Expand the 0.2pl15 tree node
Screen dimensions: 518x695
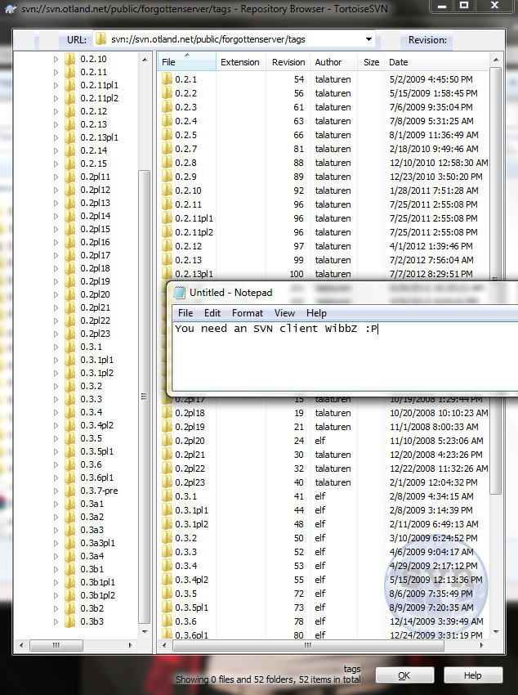56,229
